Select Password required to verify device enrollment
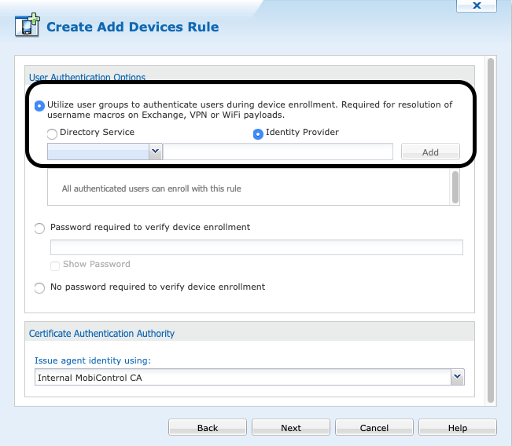Screen dimensions: 512x446 click(40, 228)
